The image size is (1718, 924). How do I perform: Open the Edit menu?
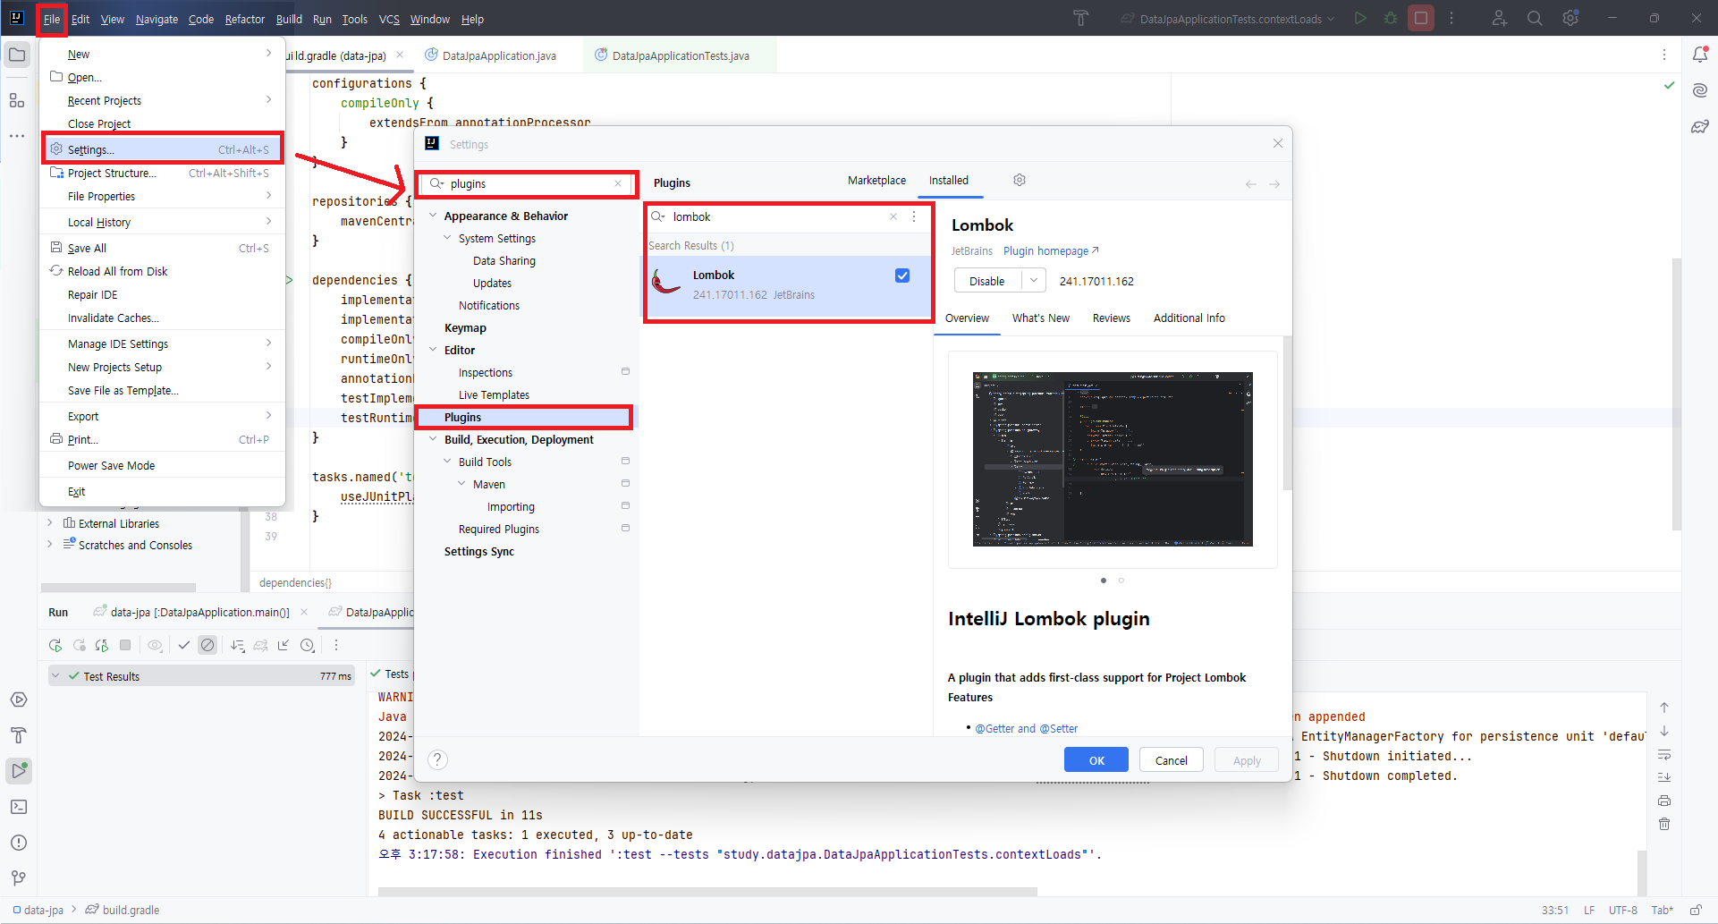tap(80, 19)
